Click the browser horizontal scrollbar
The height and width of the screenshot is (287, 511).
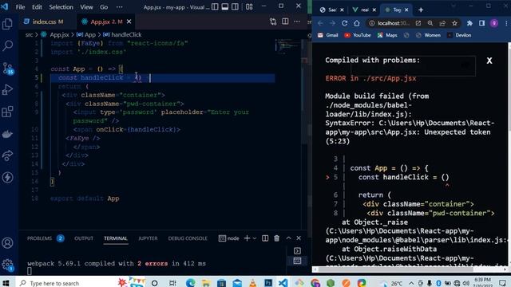[x=396, y=269]
